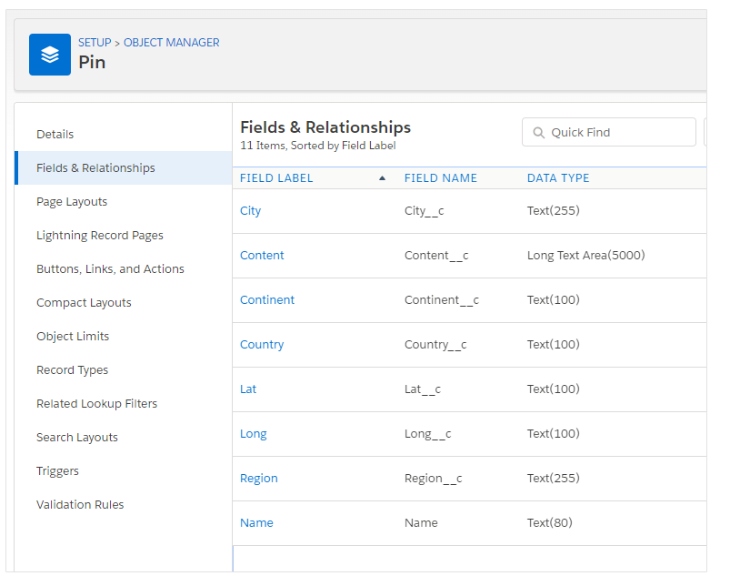Viewport: 730px width, 586px height.
Task: Open the Long field
Action: coord(254,434)
